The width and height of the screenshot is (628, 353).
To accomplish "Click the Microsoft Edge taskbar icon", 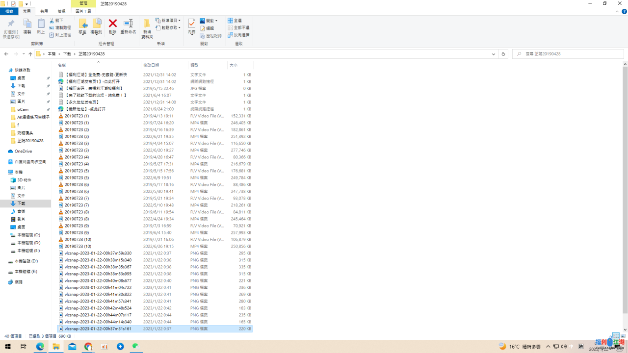I will pos(40,347).
